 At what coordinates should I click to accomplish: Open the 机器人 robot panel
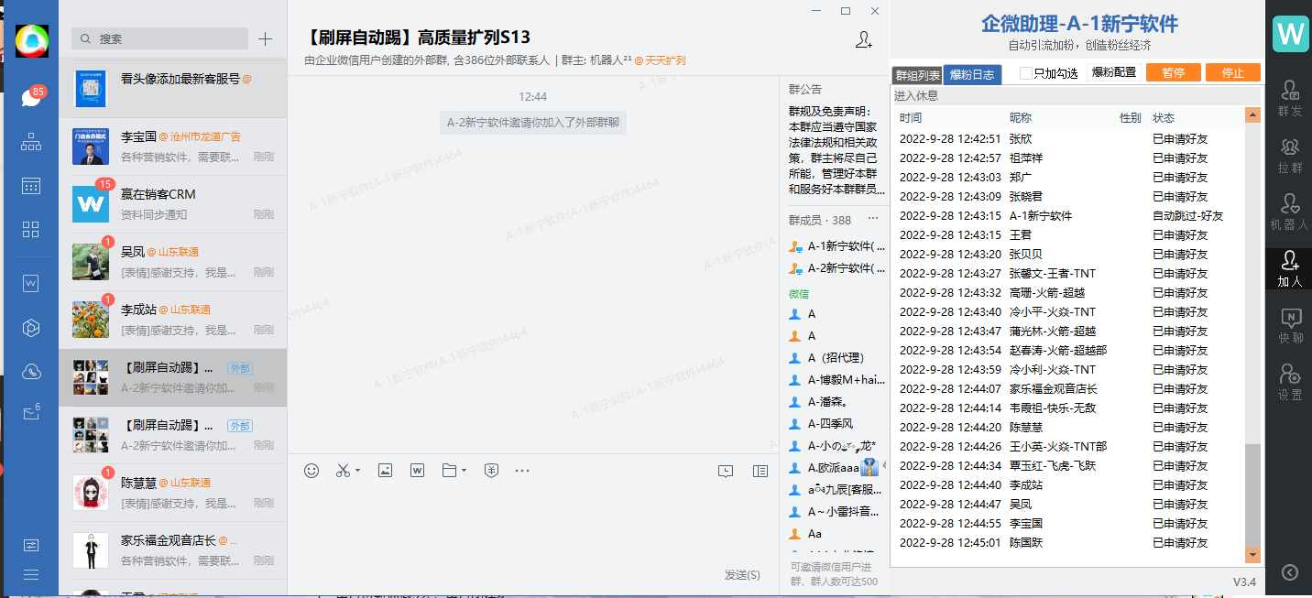tap(1290, 212)
